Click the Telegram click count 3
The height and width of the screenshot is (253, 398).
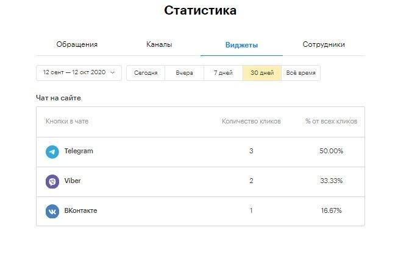pos(251,151)
